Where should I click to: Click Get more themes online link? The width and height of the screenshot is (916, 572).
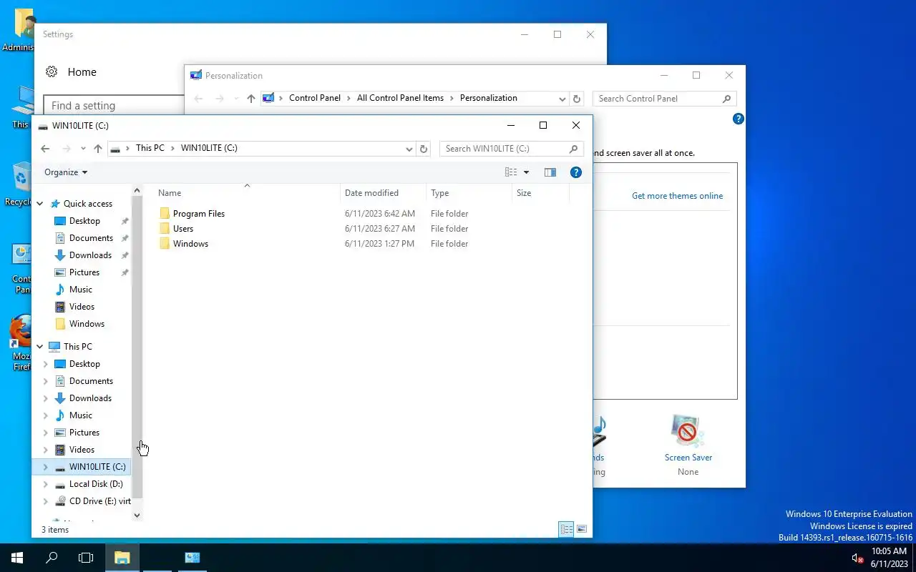[677, 196]
